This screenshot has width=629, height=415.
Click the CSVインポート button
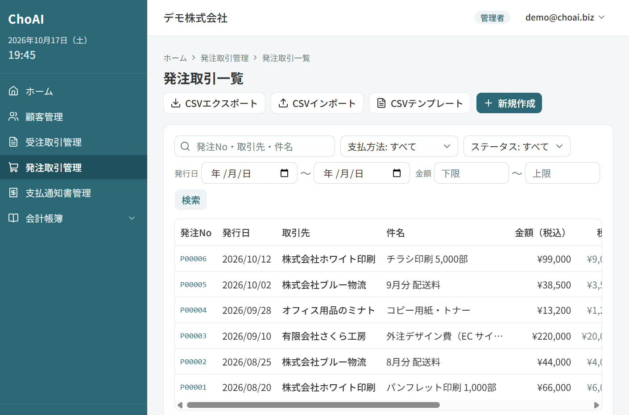tap(317, 103)
